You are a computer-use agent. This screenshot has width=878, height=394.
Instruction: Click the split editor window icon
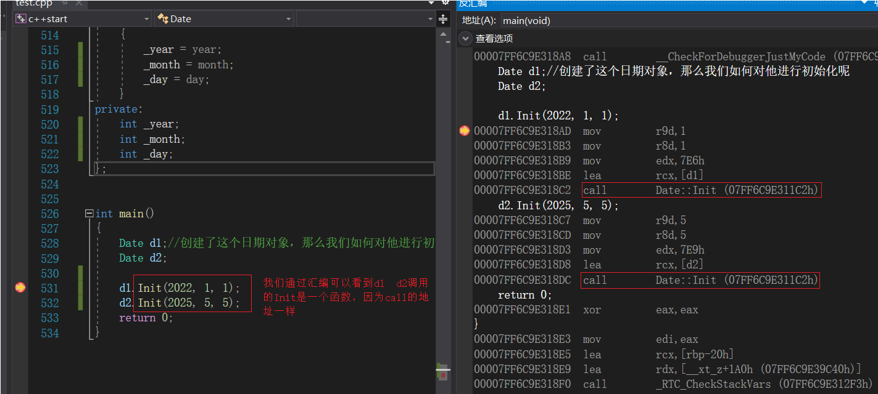(x=443, y=19)
